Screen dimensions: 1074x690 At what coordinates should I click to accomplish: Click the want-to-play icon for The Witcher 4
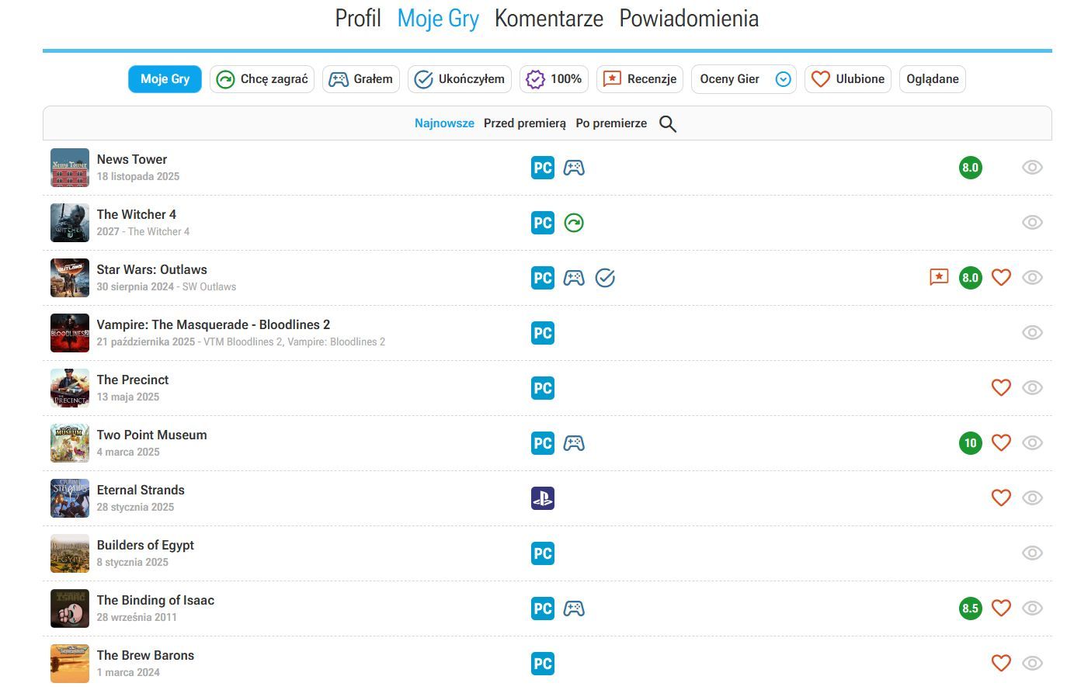(573, 223)
